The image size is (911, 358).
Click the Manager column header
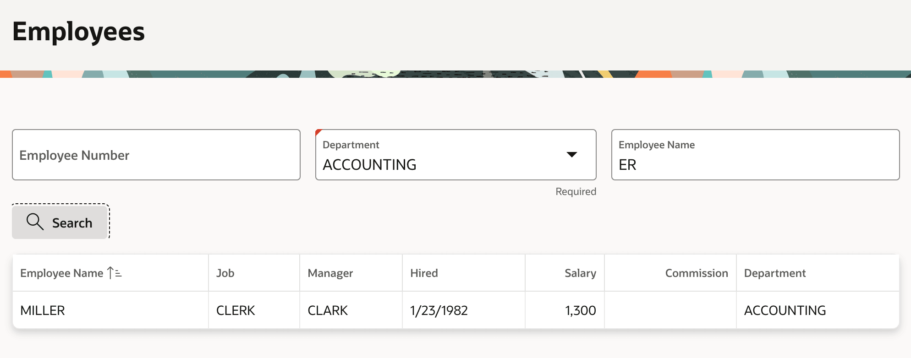click(x=330, y=273)
